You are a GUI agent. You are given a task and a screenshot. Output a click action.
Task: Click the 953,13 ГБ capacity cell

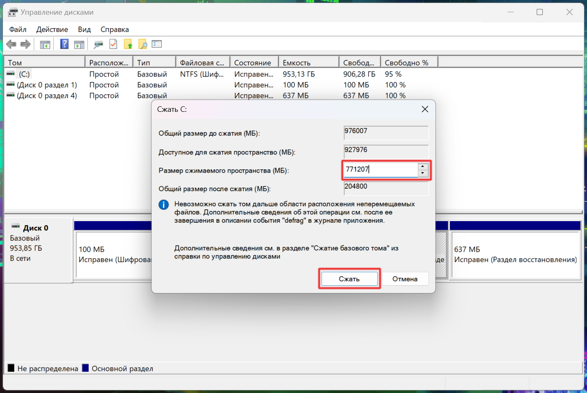pos(299,74)
